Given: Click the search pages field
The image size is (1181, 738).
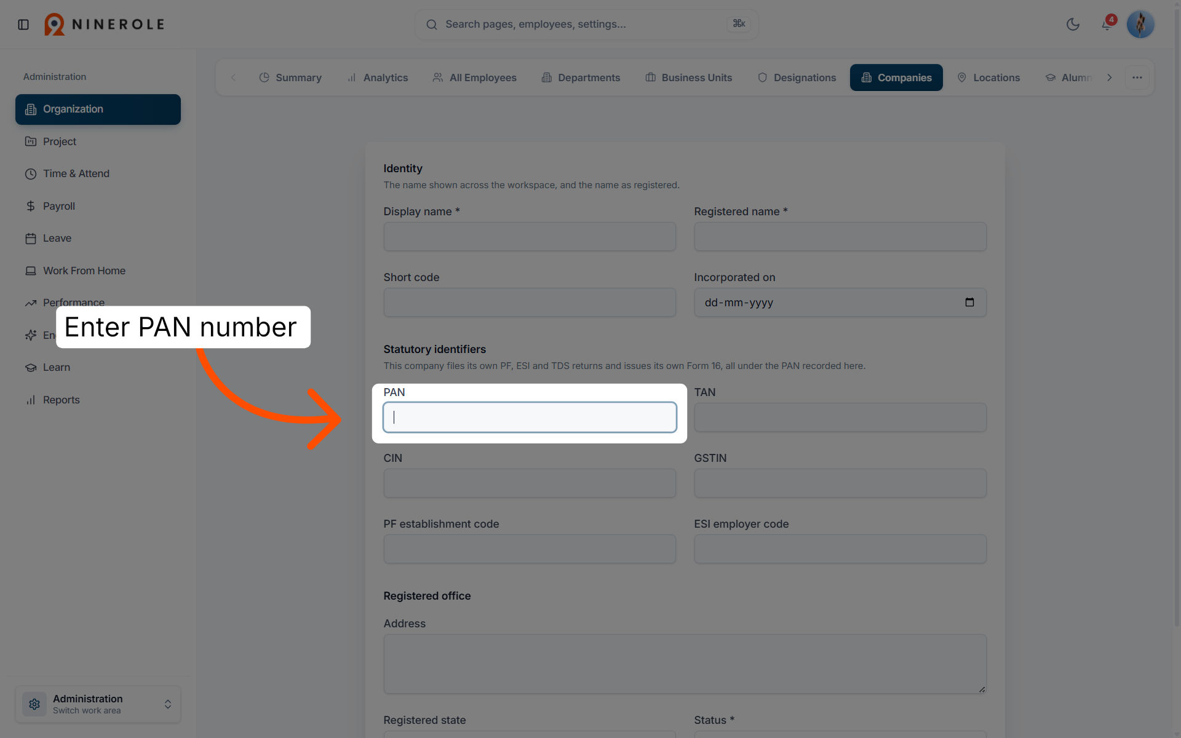Looking at the screenshot, I should click(586, 25).
